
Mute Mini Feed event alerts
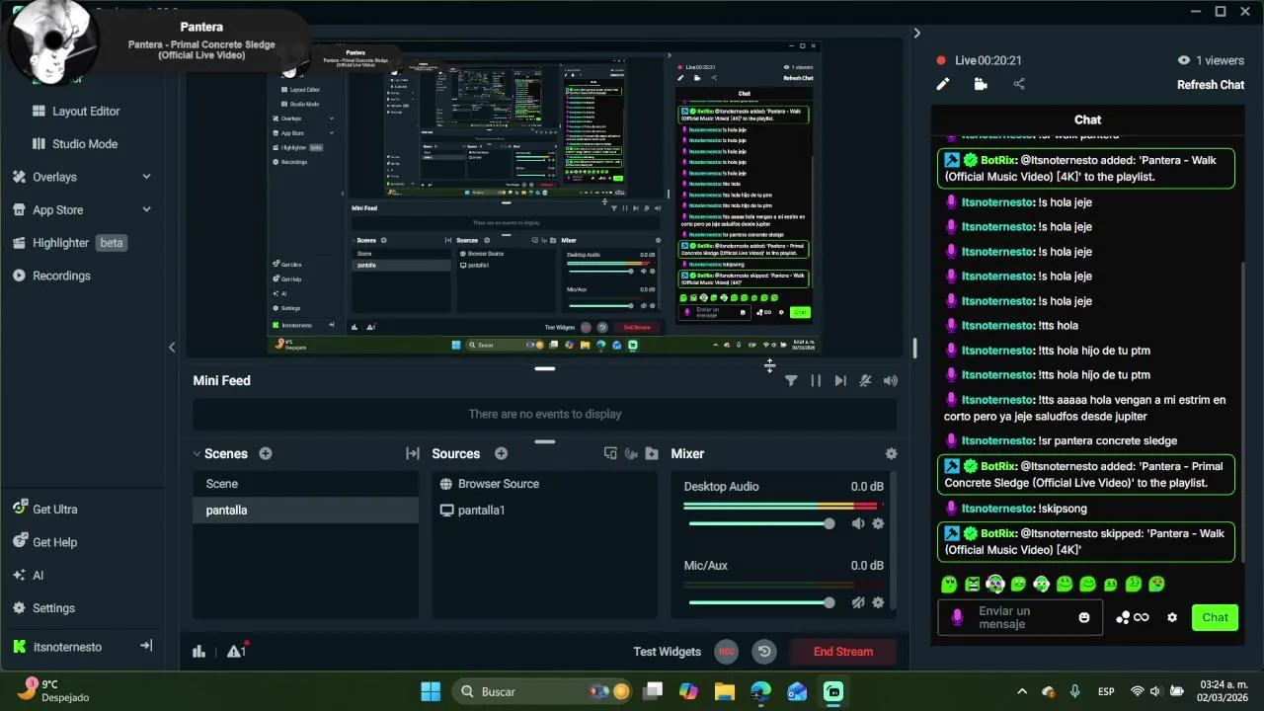pos(865,381)
